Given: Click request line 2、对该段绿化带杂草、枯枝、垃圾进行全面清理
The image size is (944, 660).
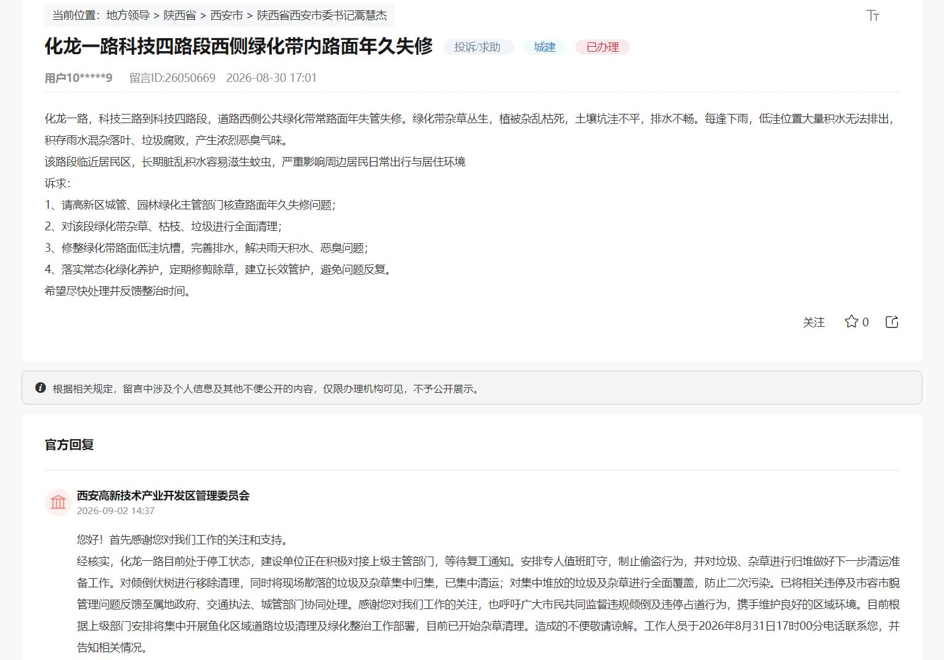Looking at the screenshot, I should click(163, 226).
